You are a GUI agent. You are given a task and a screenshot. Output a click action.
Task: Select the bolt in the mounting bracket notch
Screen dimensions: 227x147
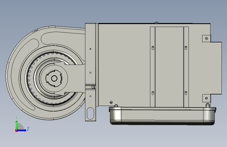93,87
